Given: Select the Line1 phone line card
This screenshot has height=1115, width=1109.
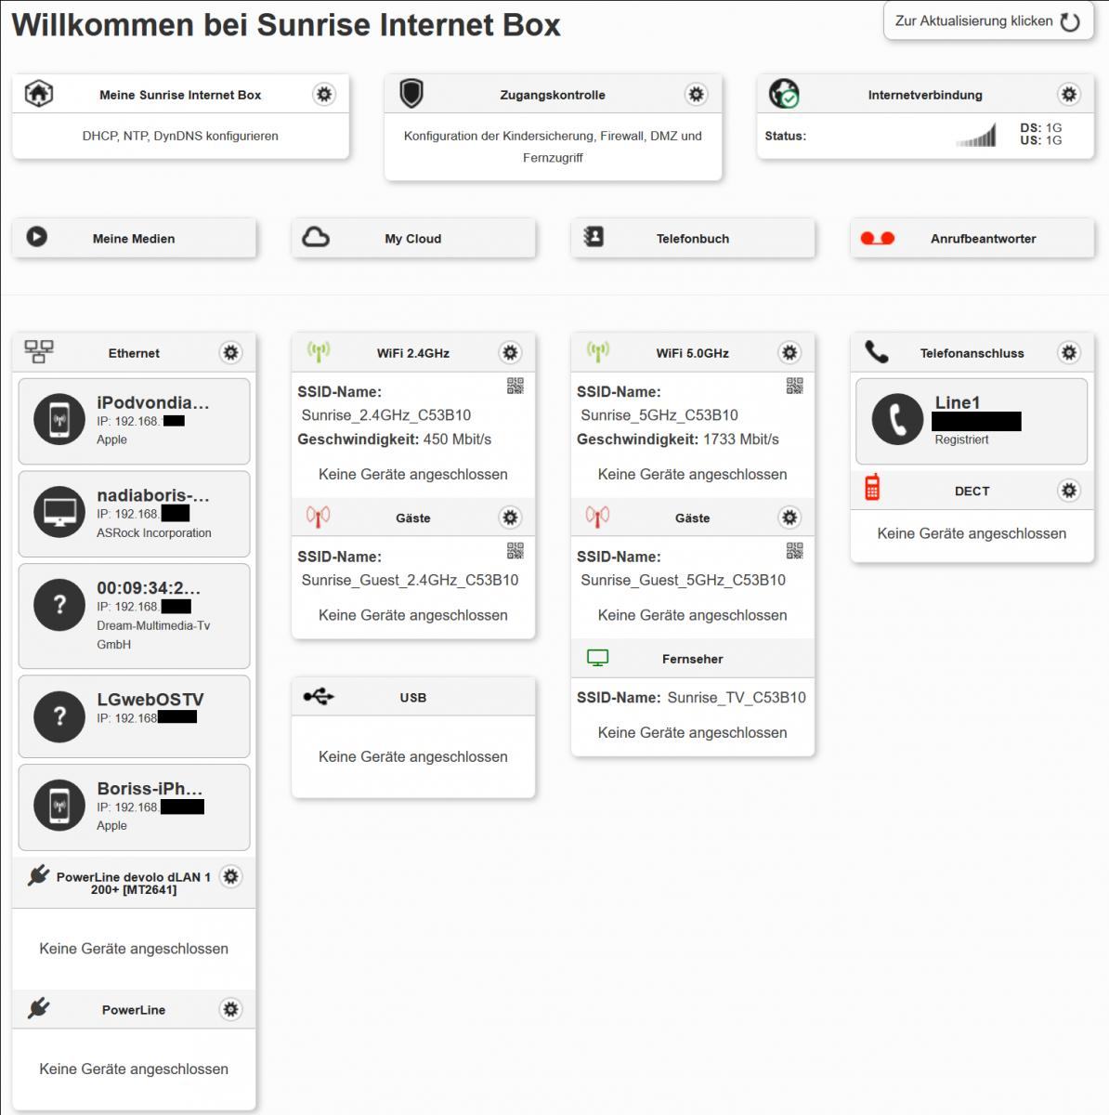Looking at the screenshot, I should tap(972, 421).
